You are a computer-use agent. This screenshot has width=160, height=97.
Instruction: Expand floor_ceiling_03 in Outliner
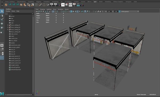(8, 29)
